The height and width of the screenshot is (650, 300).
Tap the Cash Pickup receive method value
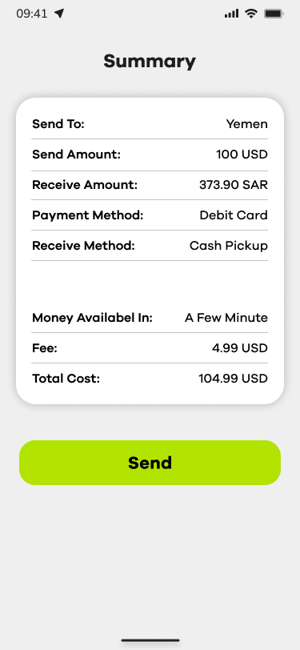pyautogui.click(x=229, y=246)
